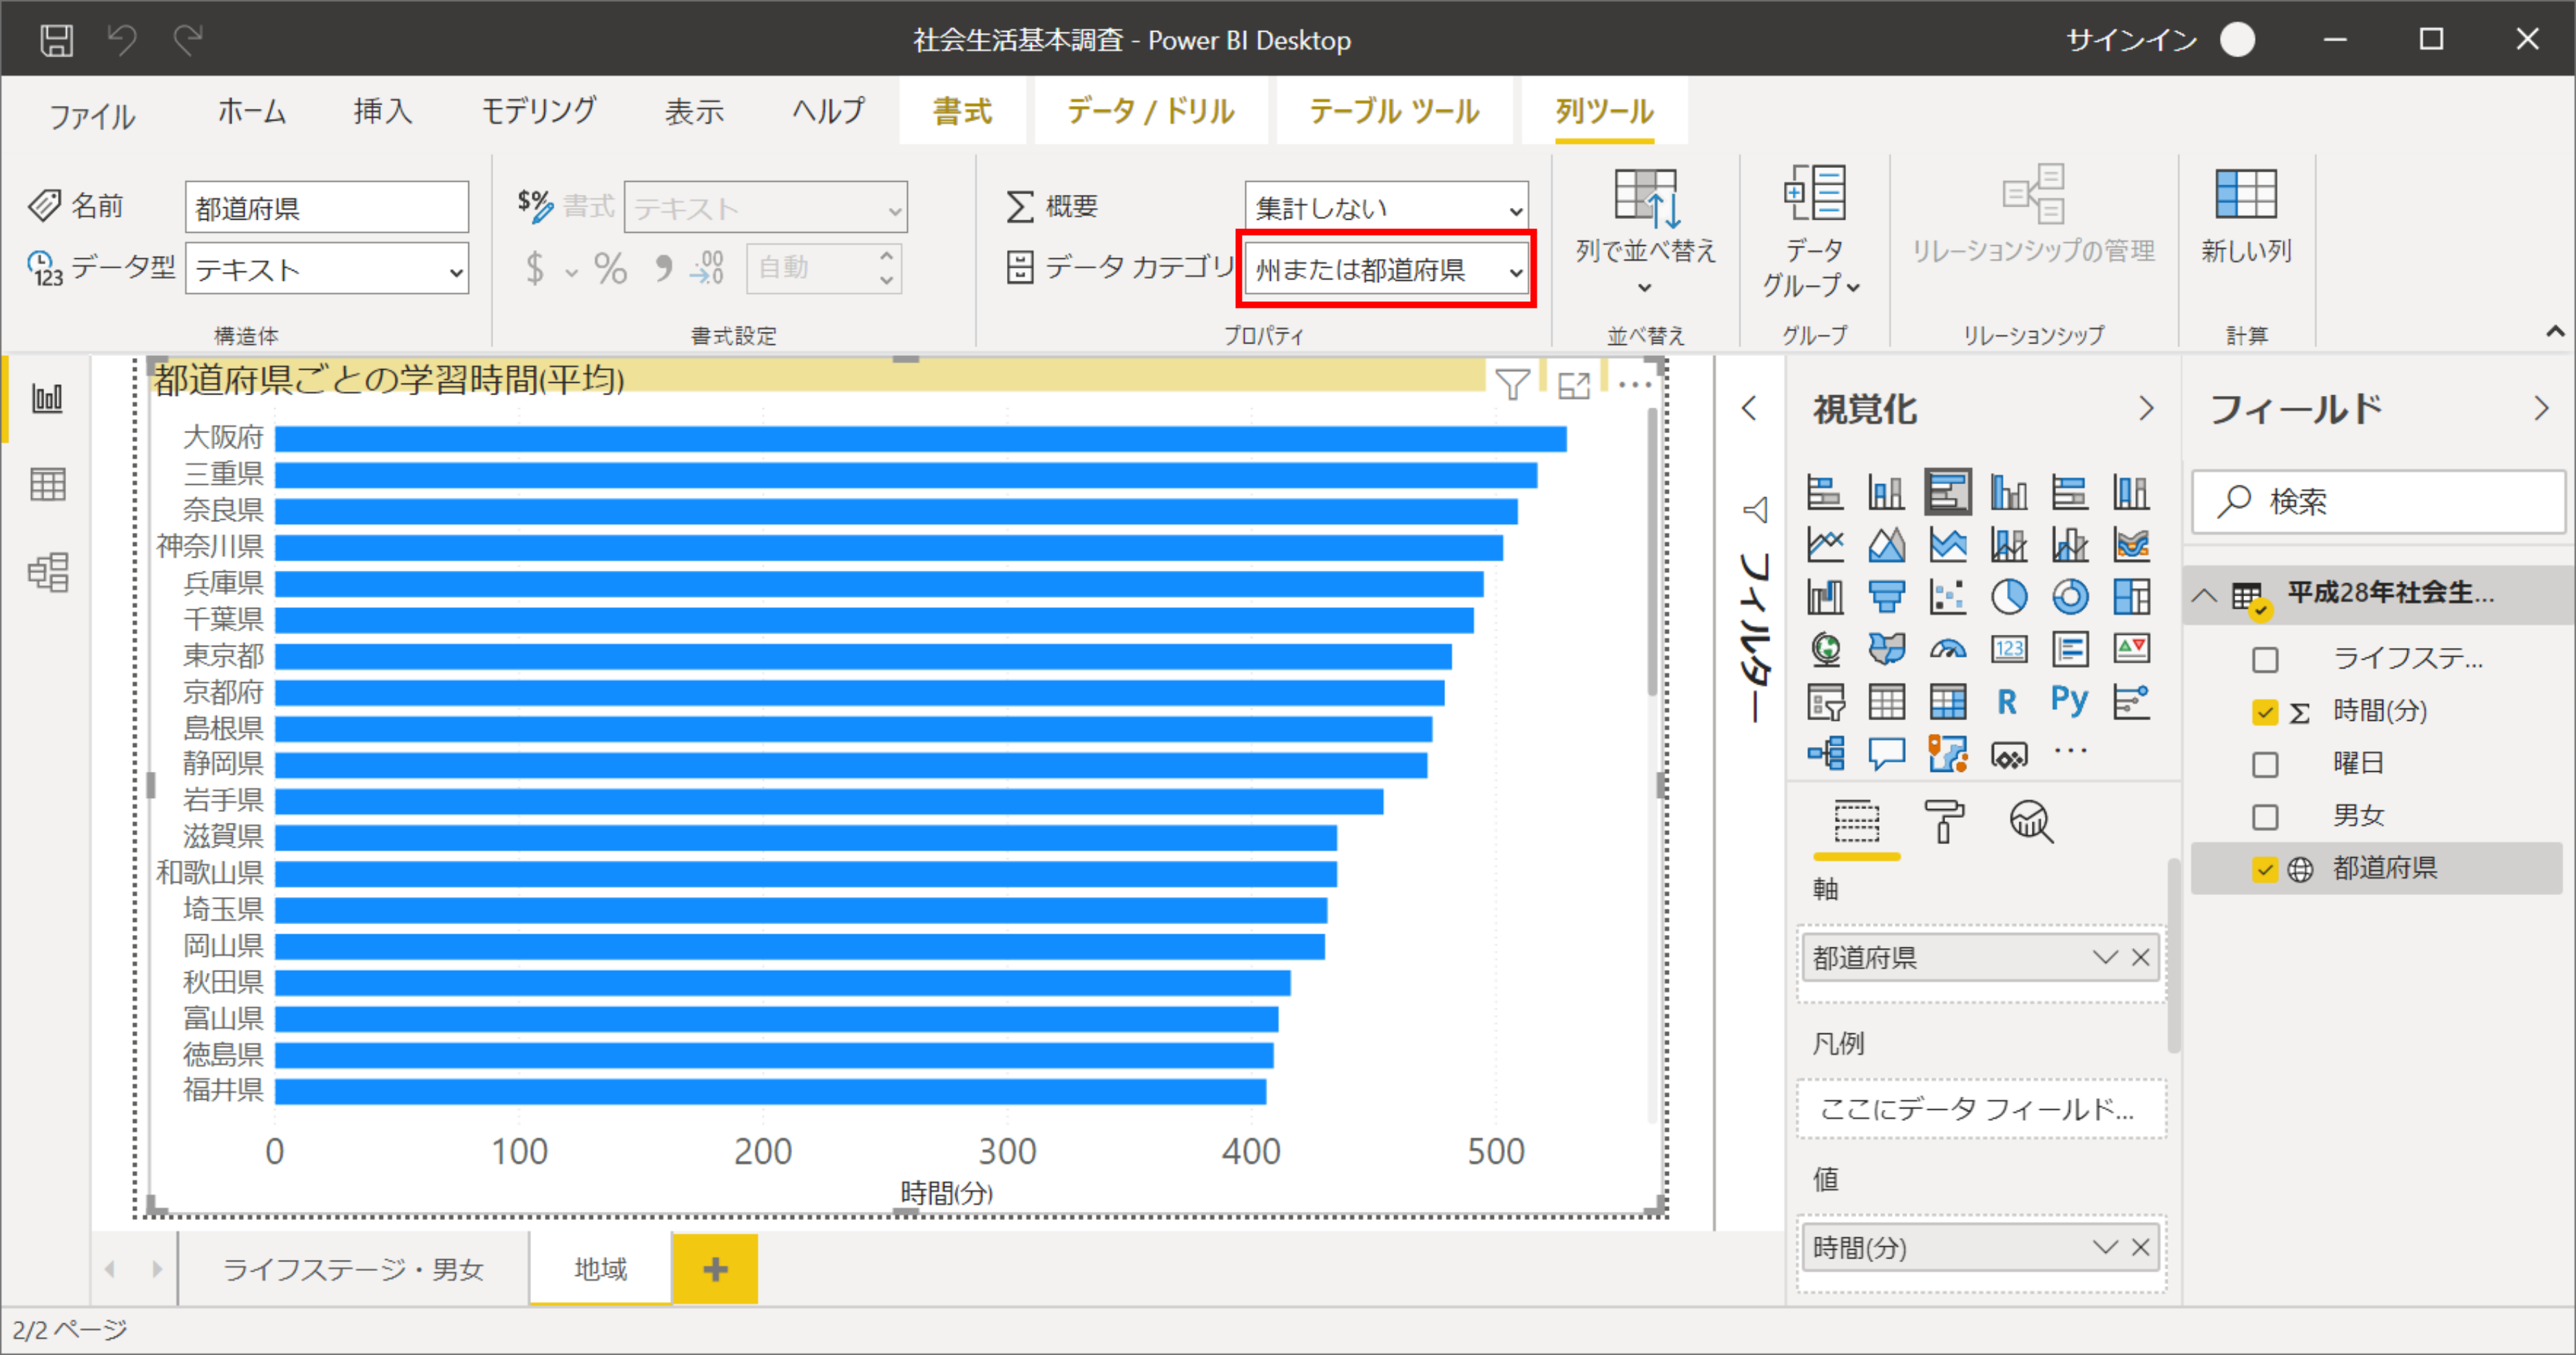This screenshot has height=1355, width=2576.
Task: Open the Data view from left sidebar
Action: click(x=47, y=485)
